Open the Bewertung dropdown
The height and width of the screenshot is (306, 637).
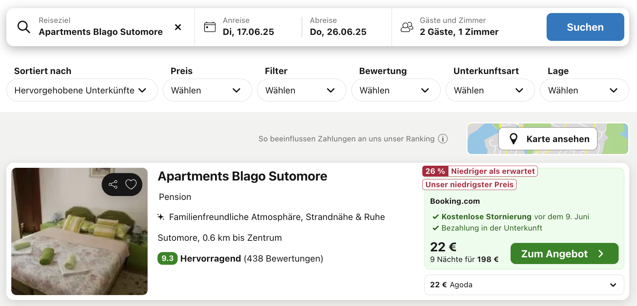point(396,90)
